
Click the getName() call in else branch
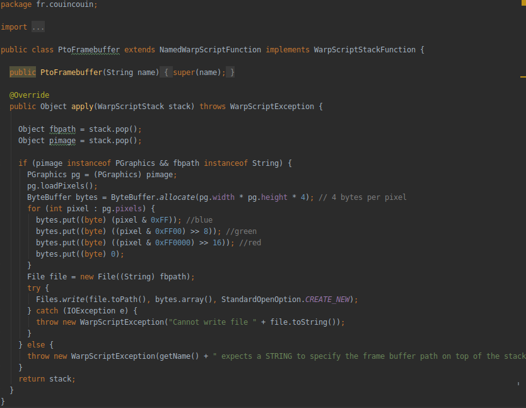(179, 356)
